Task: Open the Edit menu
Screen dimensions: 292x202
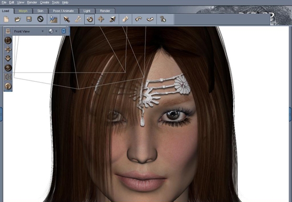Action: click(x=12, y=3)
